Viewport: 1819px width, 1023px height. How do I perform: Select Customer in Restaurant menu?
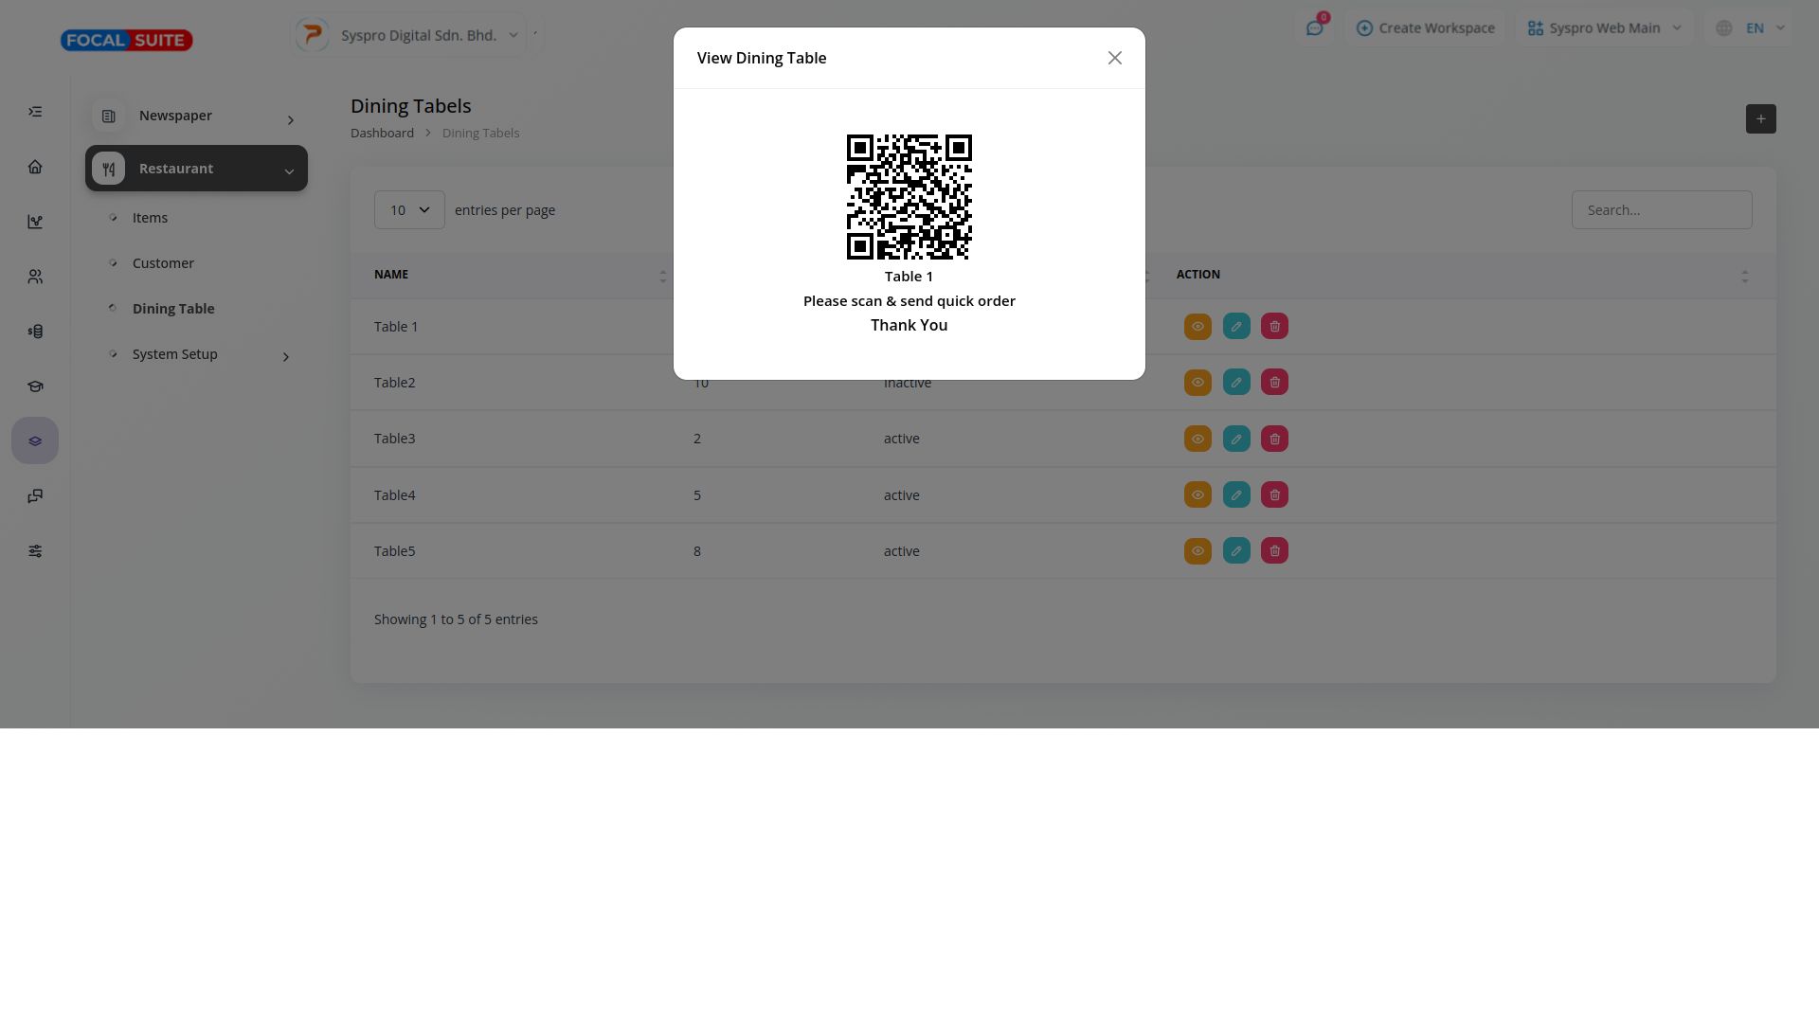(x=163, y=263)
